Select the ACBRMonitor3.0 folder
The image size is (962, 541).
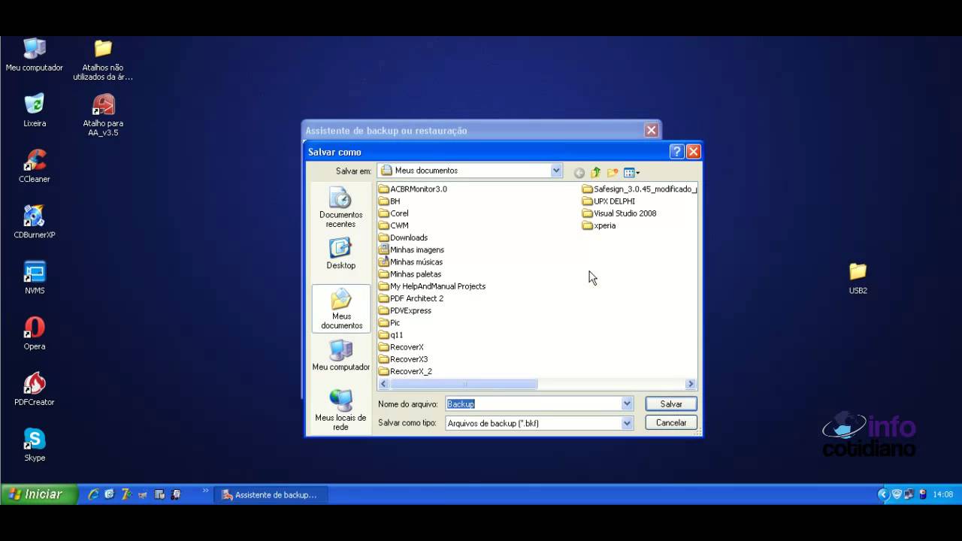pos(413,189)
